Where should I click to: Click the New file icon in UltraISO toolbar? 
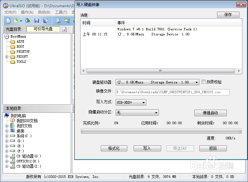pos(9,21)
